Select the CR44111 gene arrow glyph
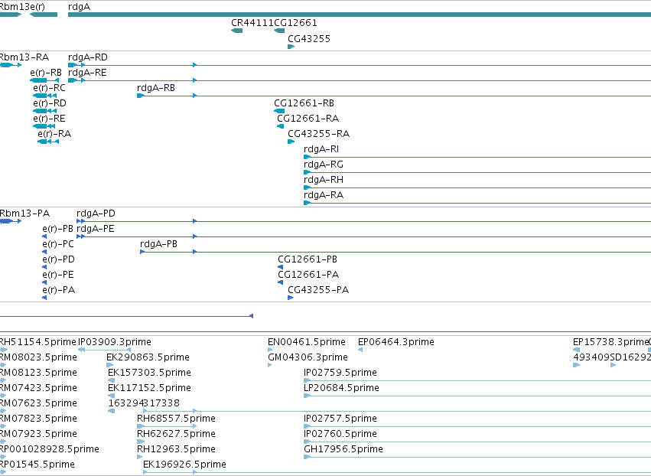Viewport: 651px width, 476px height. 236,31
